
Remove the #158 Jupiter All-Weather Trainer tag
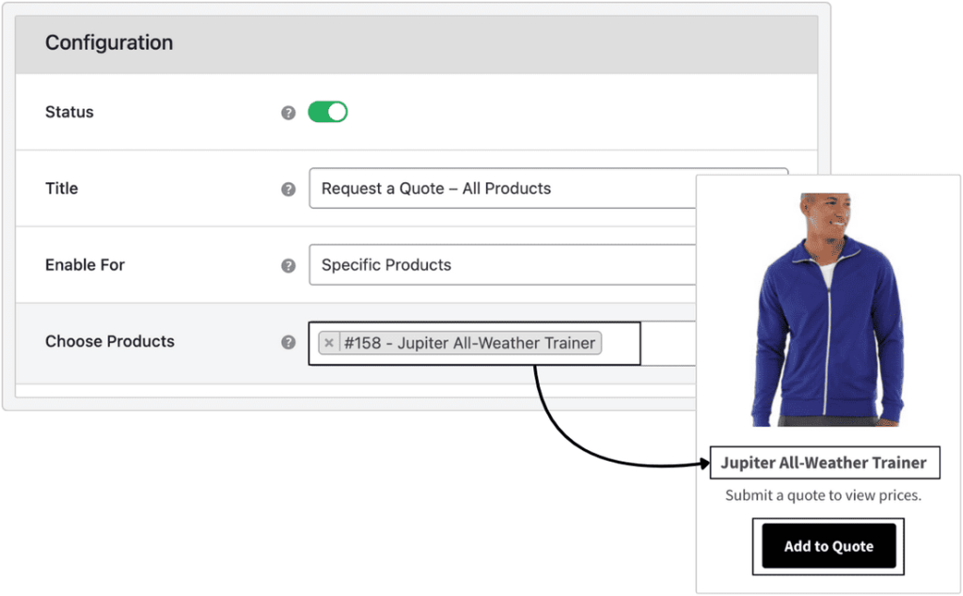[x=328, y=343]
